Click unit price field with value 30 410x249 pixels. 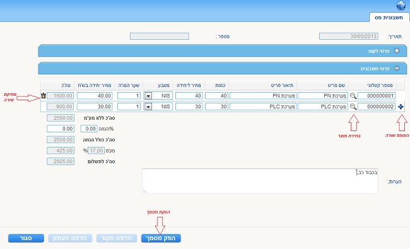[x=189, y=107]
